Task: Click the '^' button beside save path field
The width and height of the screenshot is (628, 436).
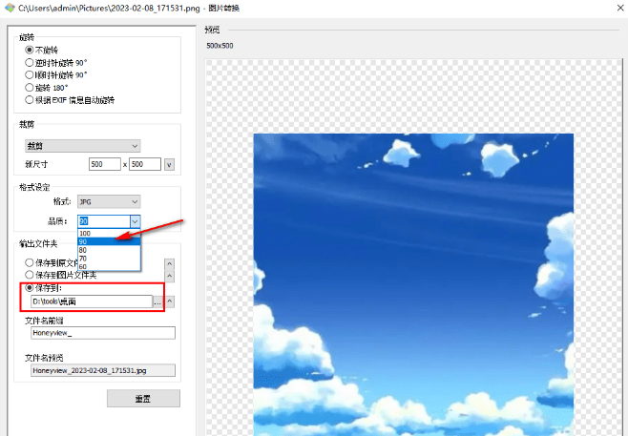Action: (x=170, y=301)
